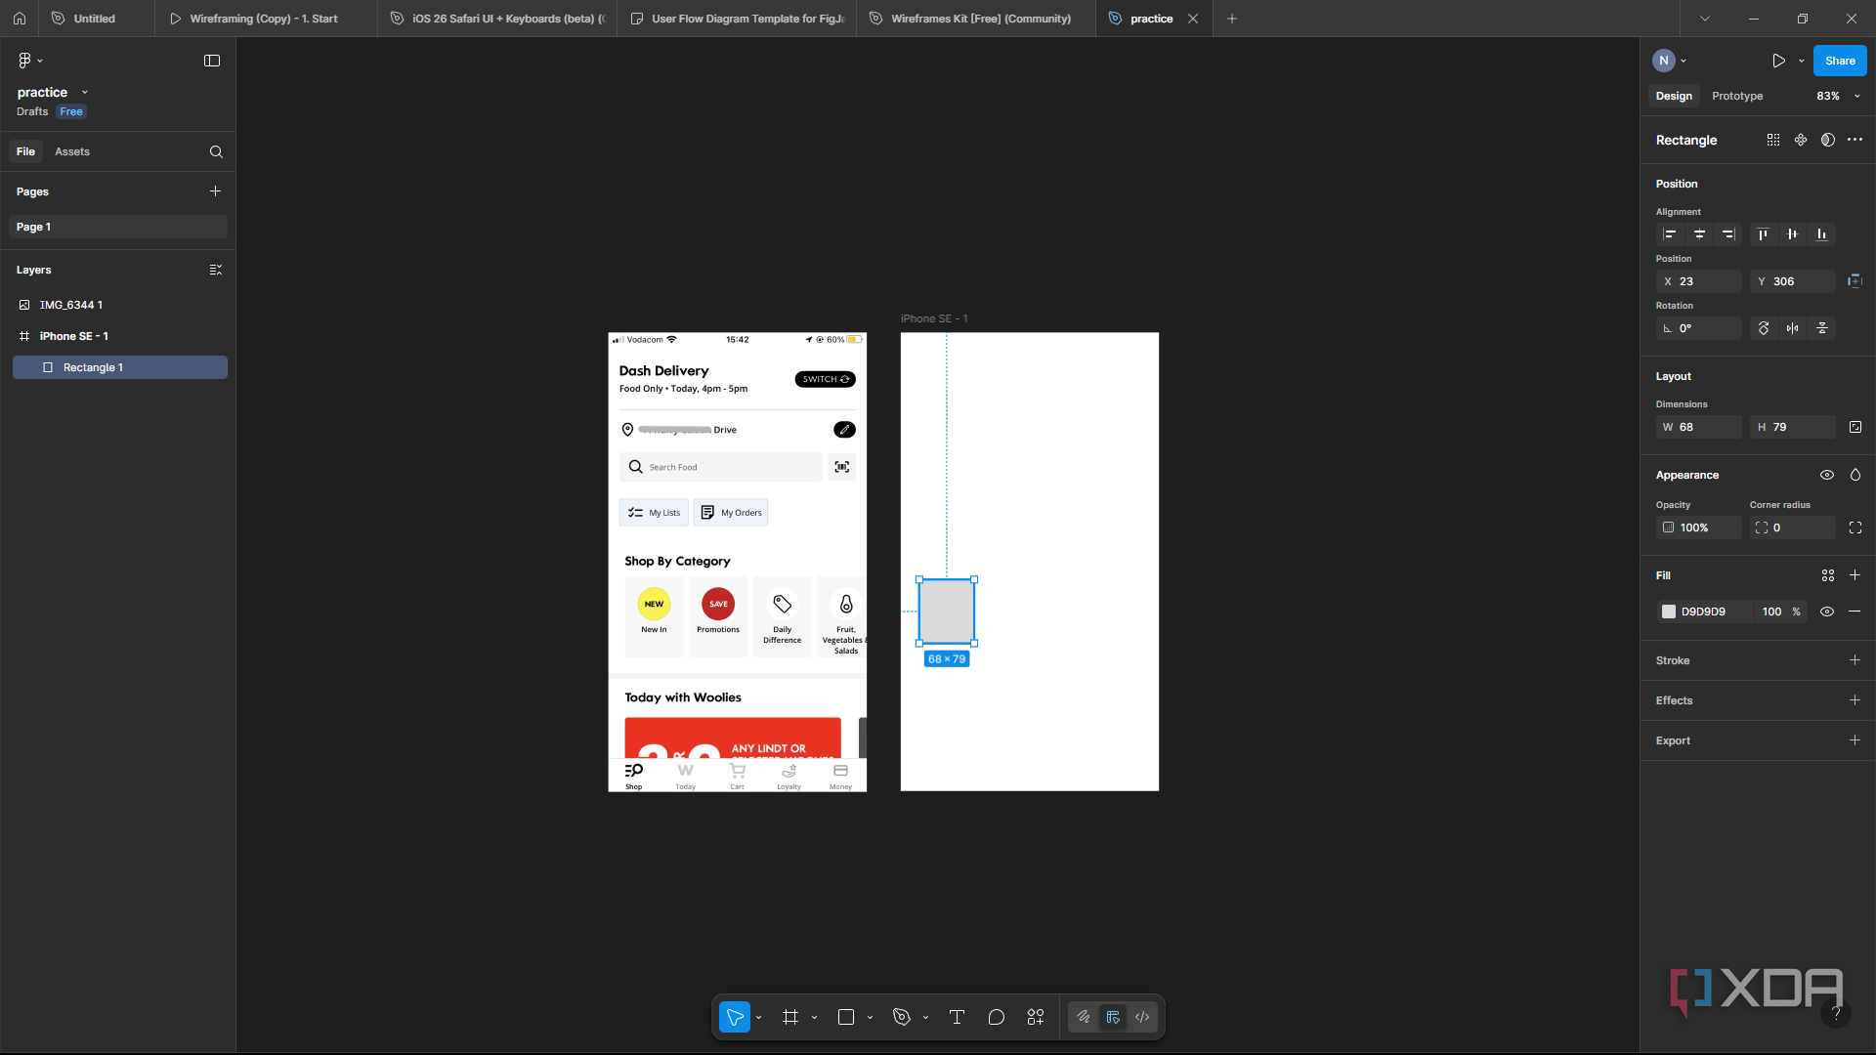Open Move tool options chevron
Screen dimensions: 1876x1055
758,1017
